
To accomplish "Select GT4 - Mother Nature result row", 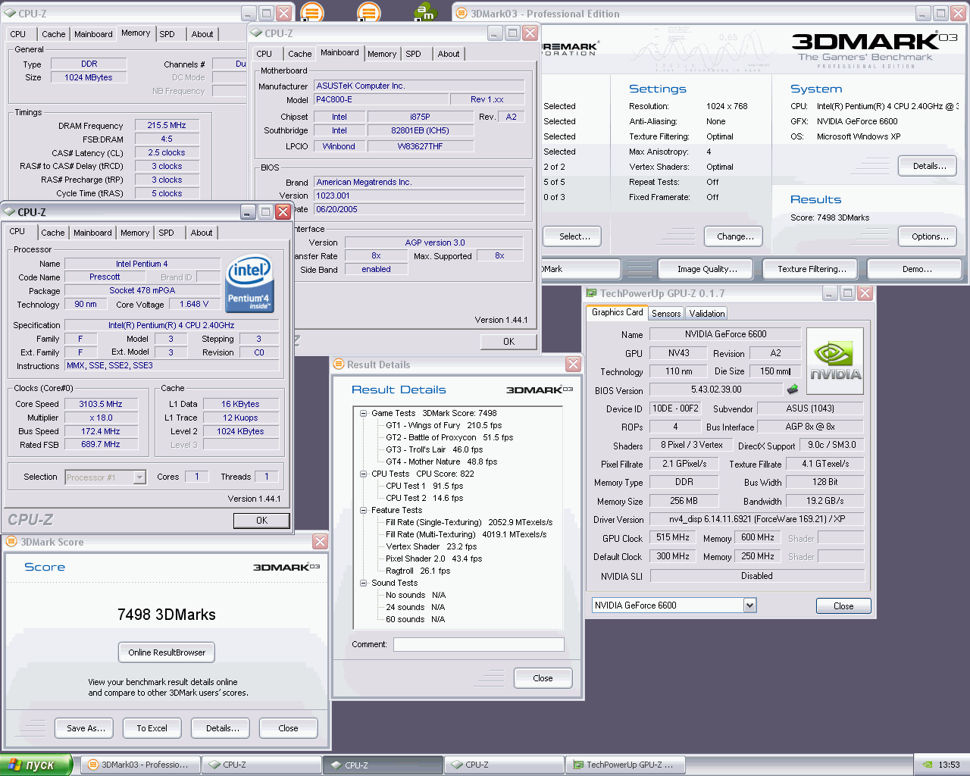I will (441, 462).
